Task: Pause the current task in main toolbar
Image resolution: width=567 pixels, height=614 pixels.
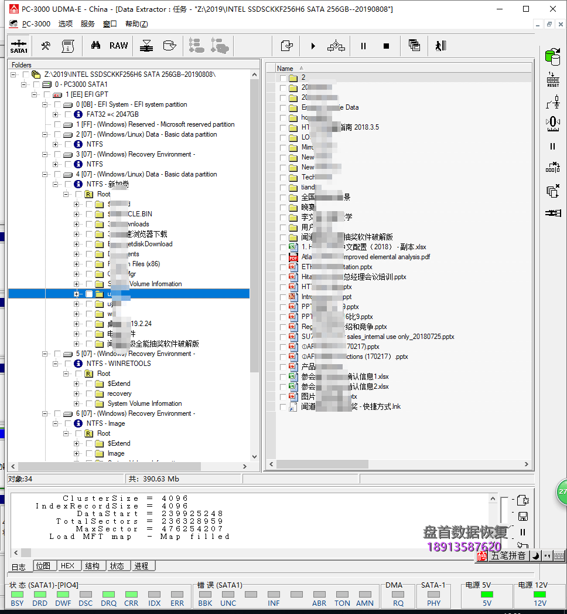Action: (363, 46)
